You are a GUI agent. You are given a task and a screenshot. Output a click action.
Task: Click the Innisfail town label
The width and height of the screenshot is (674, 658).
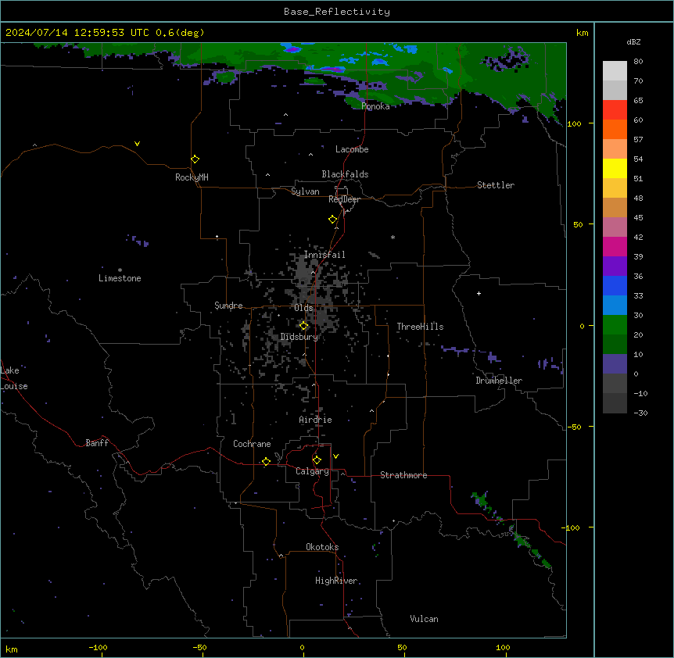point(324,255)
